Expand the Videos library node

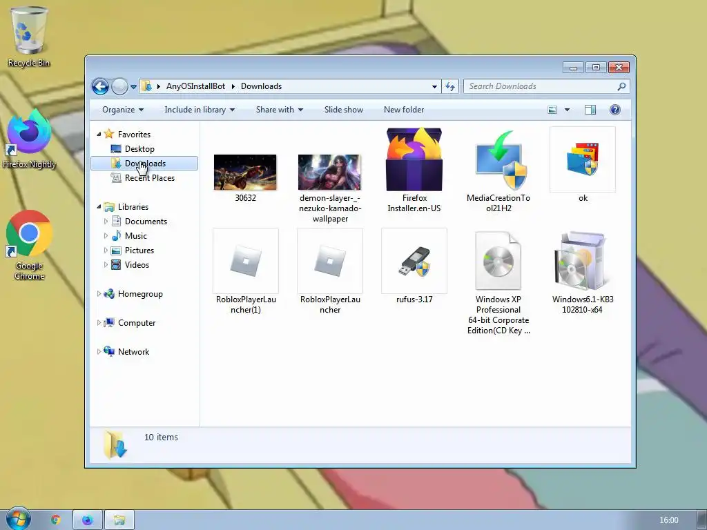click(106, 264)
